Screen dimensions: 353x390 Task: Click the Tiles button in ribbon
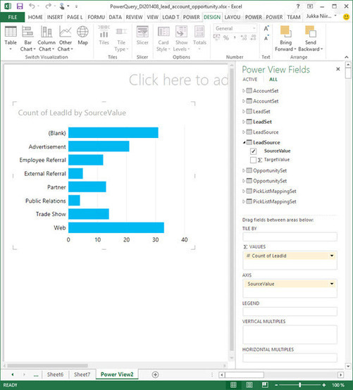[104, 35]
